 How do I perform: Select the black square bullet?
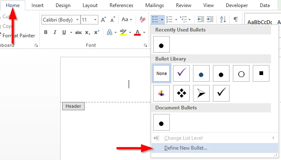click(x=261, y=73)
